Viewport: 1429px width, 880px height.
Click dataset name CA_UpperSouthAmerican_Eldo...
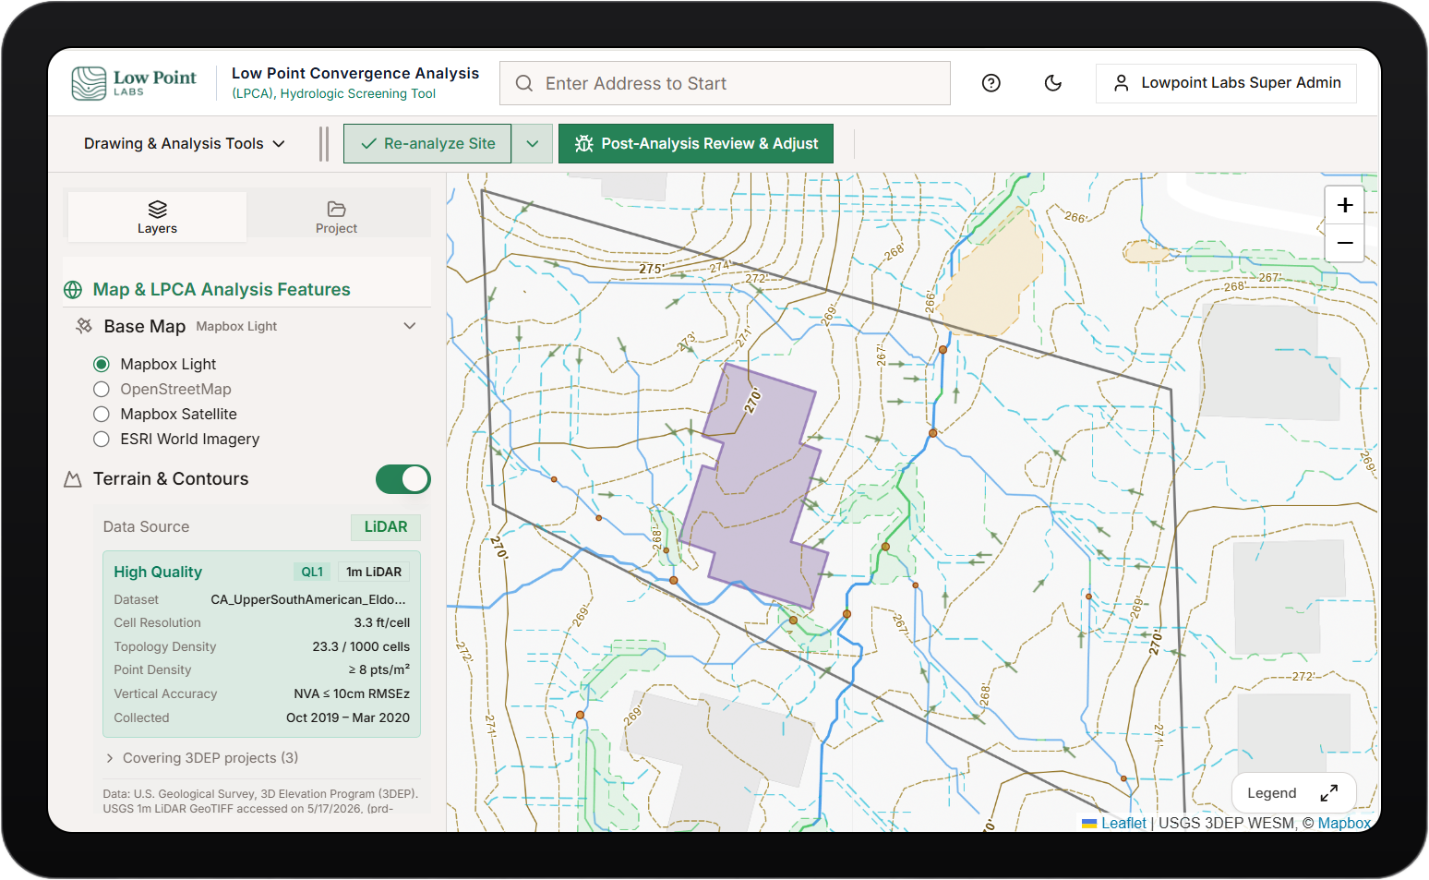tap(308, 600)
